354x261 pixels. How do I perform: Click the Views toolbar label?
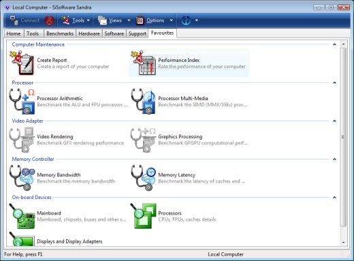pyautogui.click(x=116, y=20)
